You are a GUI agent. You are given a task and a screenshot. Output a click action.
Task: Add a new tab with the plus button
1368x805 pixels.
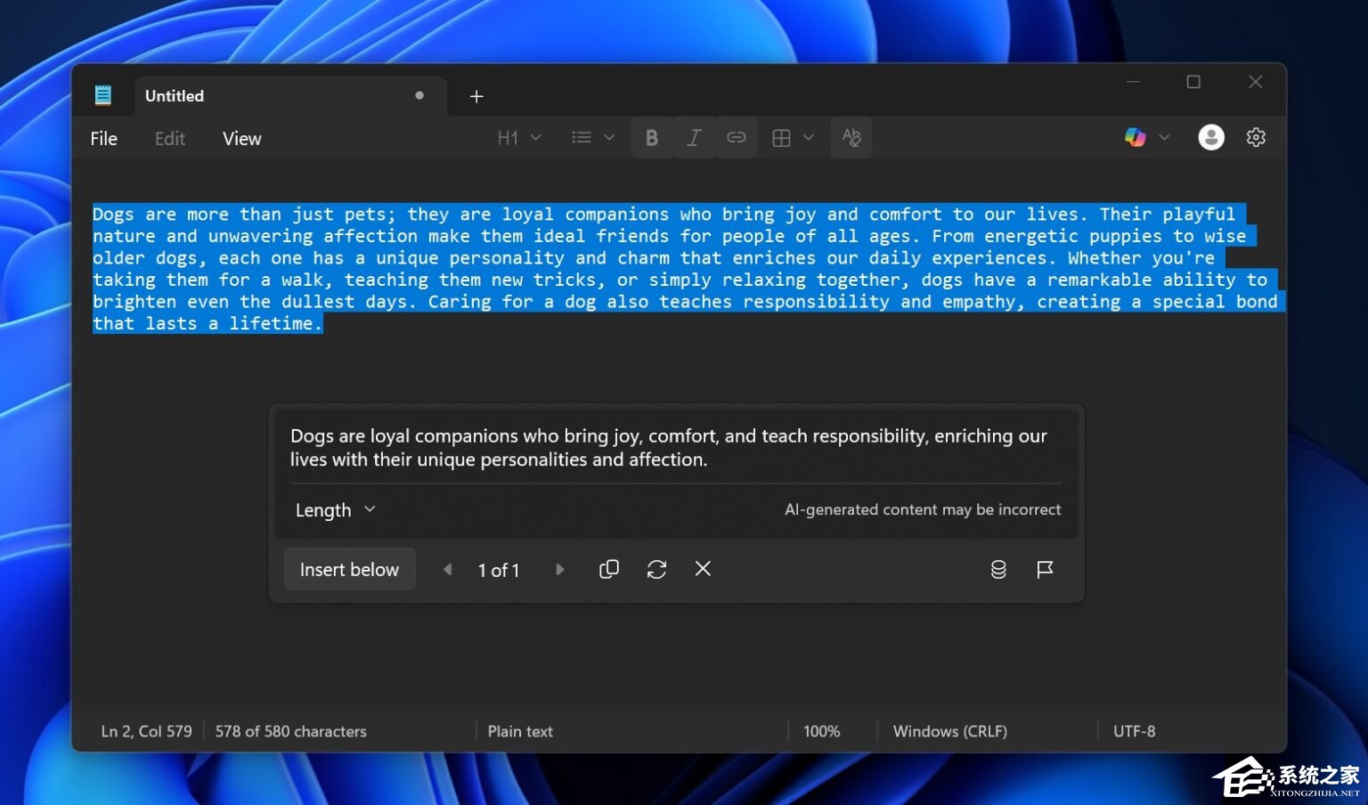click(x=476, y=96)
